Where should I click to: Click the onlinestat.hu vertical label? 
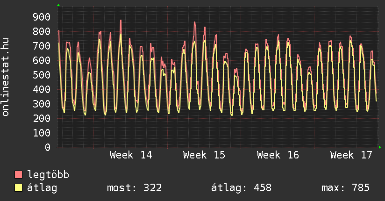(6, 77)
